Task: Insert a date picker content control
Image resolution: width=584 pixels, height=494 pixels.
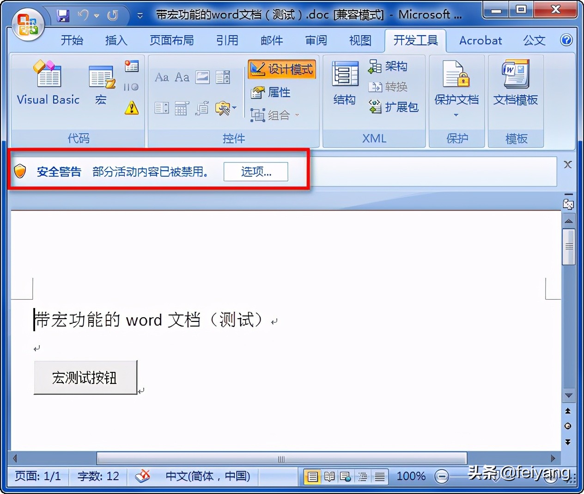Action: point(182,108)
